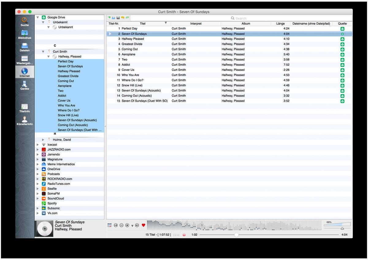
Task: Adjust the 68% volume slider
Action: point(337,224)
